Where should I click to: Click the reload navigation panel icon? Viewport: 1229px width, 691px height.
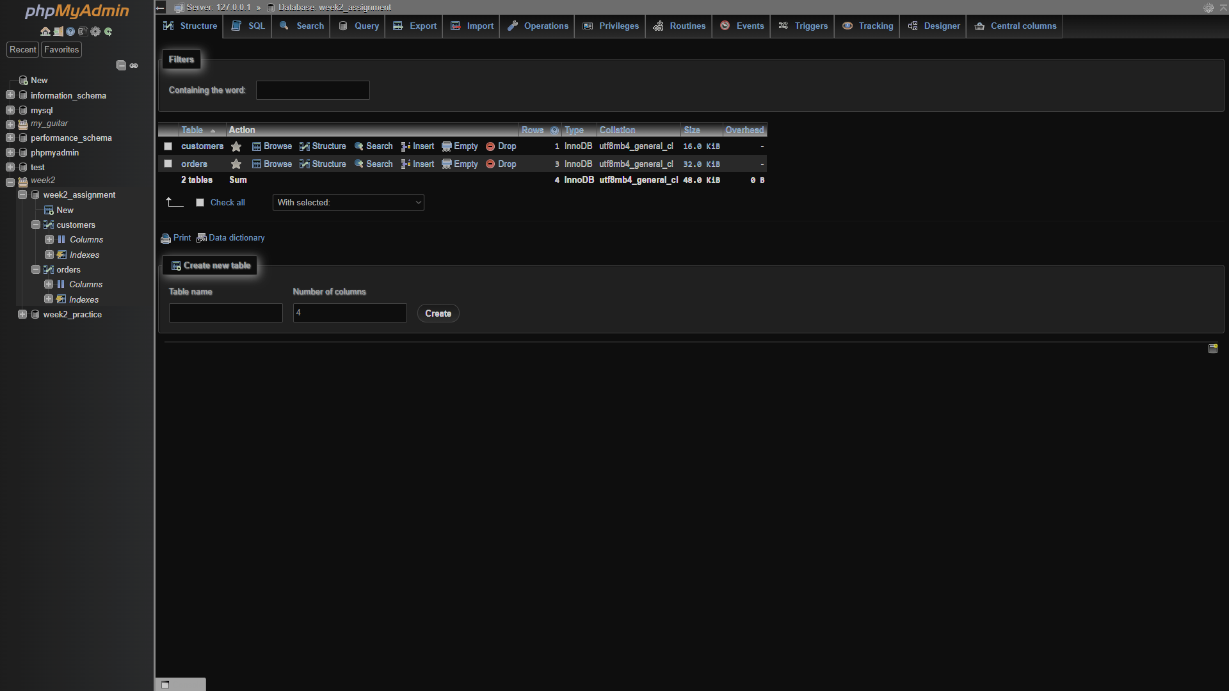(108, 31)
